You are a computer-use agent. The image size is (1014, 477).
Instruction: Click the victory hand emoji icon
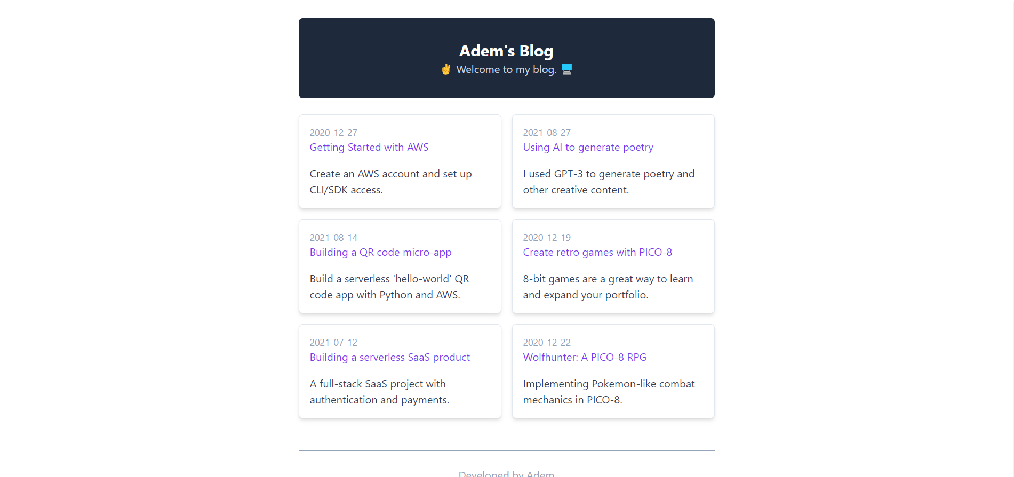coord(446,69)
